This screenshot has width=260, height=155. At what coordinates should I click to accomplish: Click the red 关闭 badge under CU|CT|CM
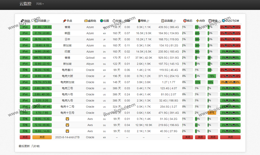tap(230, 137)
